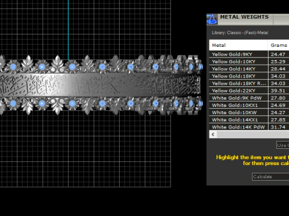Select the Yellow Gold:22KY row
This screenshot has height=216, width=289.
coord(249,91)
